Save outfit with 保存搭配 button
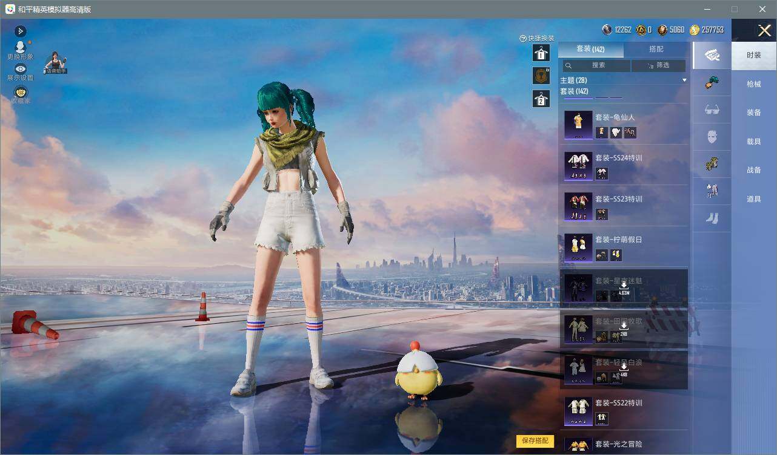 535,441
